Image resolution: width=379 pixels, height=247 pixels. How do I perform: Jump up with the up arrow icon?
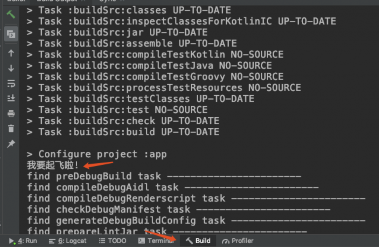(x=11, y=53)
